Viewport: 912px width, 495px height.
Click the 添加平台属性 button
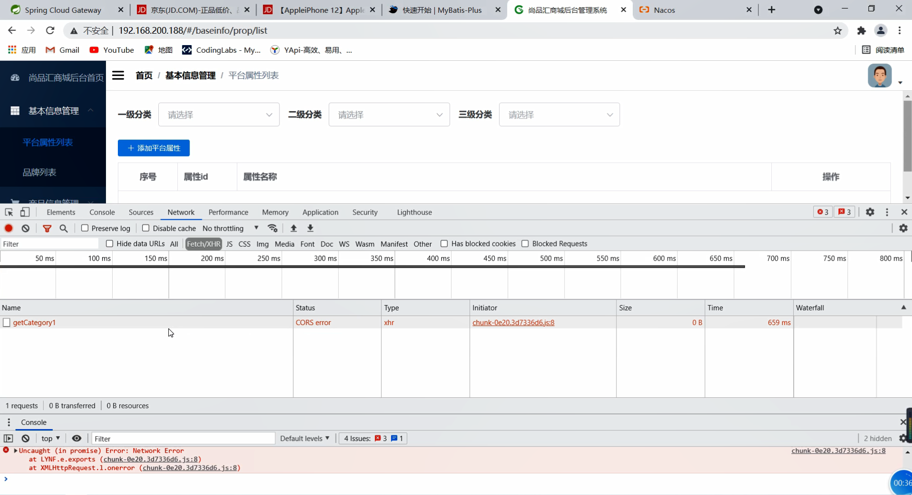pos(154,148)
